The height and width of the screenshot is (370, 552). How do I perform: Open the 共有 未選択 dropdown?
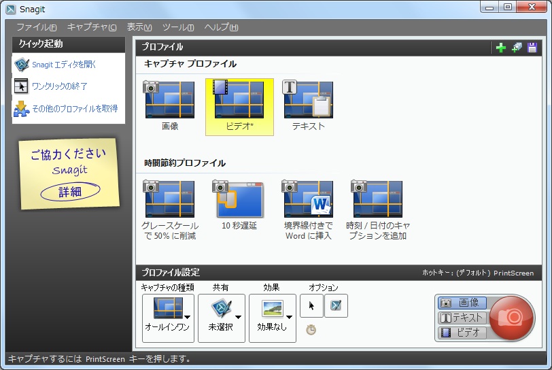(x=222, y=318)
